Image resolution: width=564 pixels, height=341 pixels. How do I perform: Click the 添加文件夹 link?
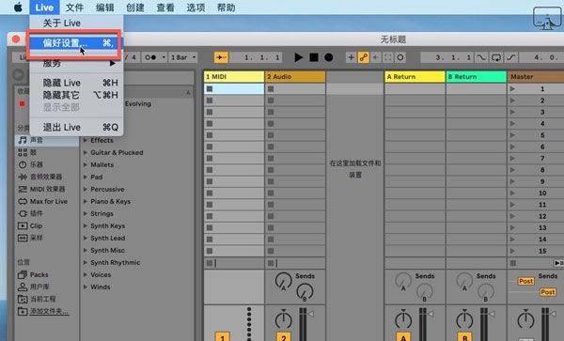coord(49,311)
